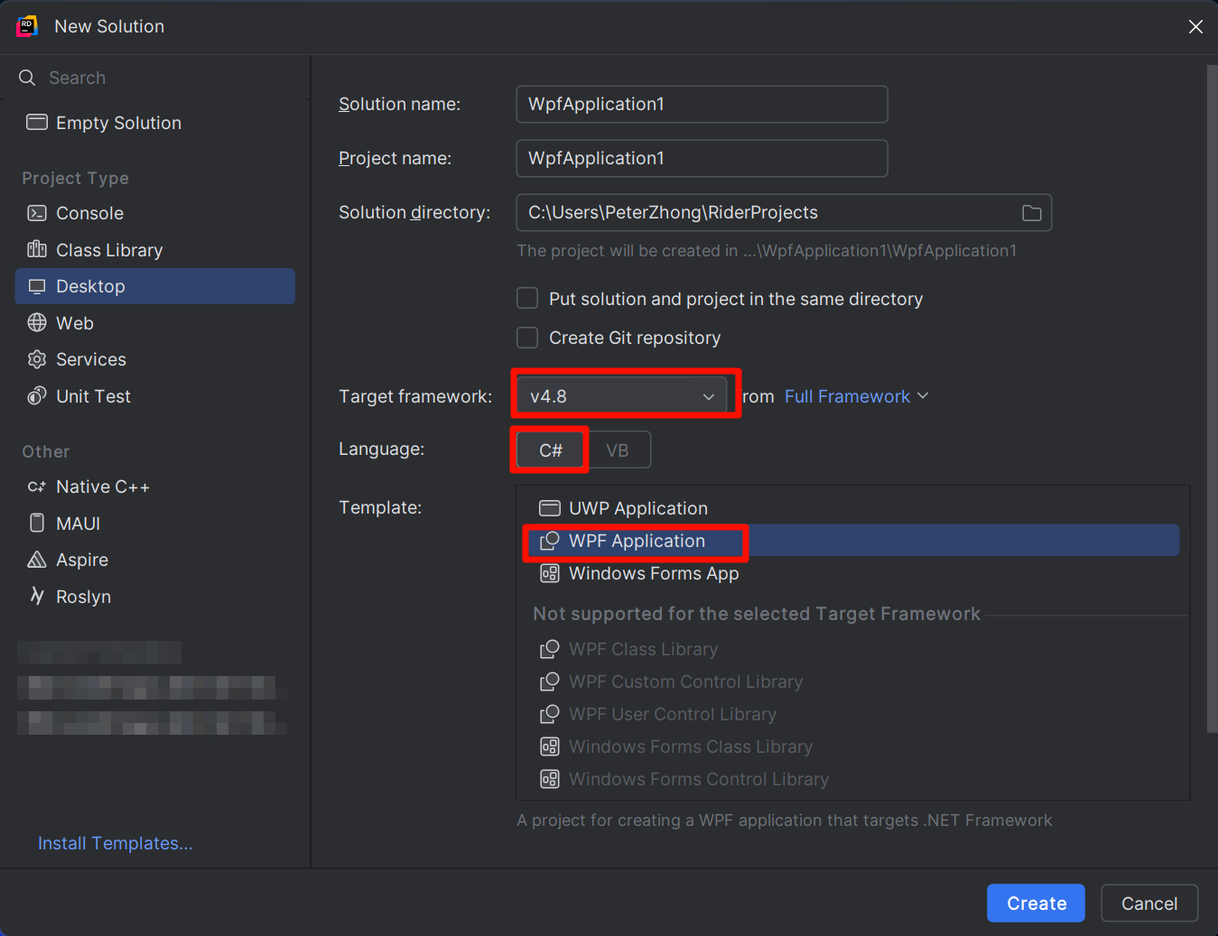The height and width of the screenshot is (936, 1218).
Task: Select the Aspire entry
Action: 155,560
